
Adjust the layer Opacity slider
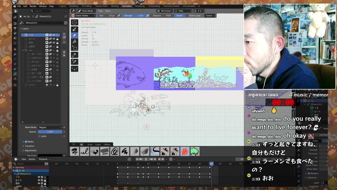(x=50, y=132)
